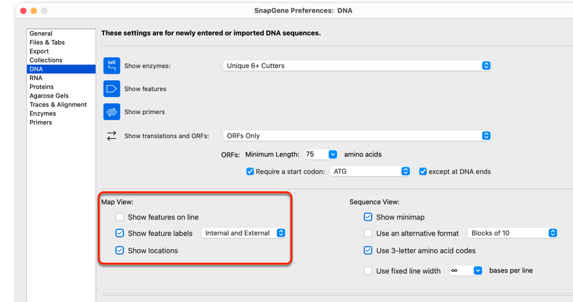Open the Internal and External labels dropdown
The image size is (573, 302).
tap(243, 233)
